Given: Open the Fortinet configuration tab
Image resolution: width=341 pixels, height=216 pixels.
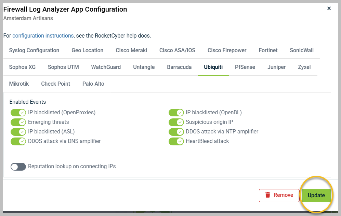Looking at the screenshot, I should [x=268, y=50].
